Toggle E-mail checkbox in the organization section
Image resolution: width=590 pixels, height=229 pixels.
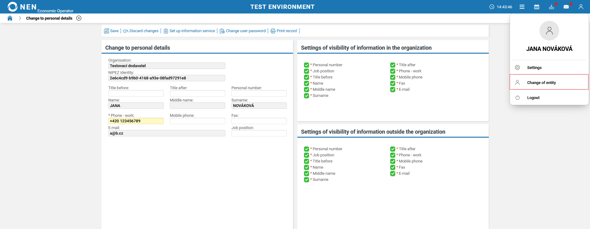(393, 90)
